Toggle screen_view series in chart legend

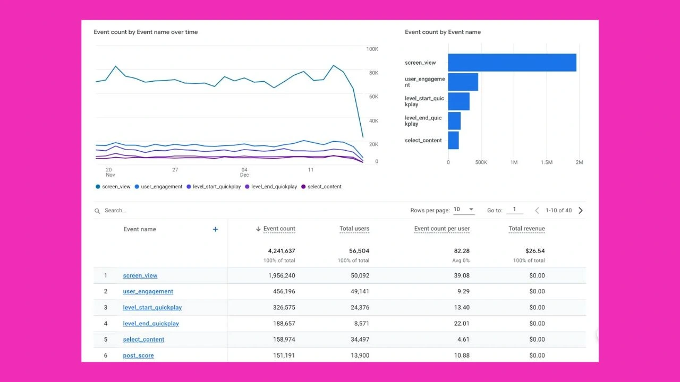pyautogui.click(x=113, y=187)
